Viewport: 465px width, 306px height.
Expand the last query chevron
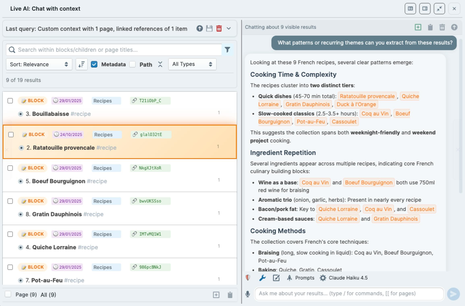tap(229, 28)
